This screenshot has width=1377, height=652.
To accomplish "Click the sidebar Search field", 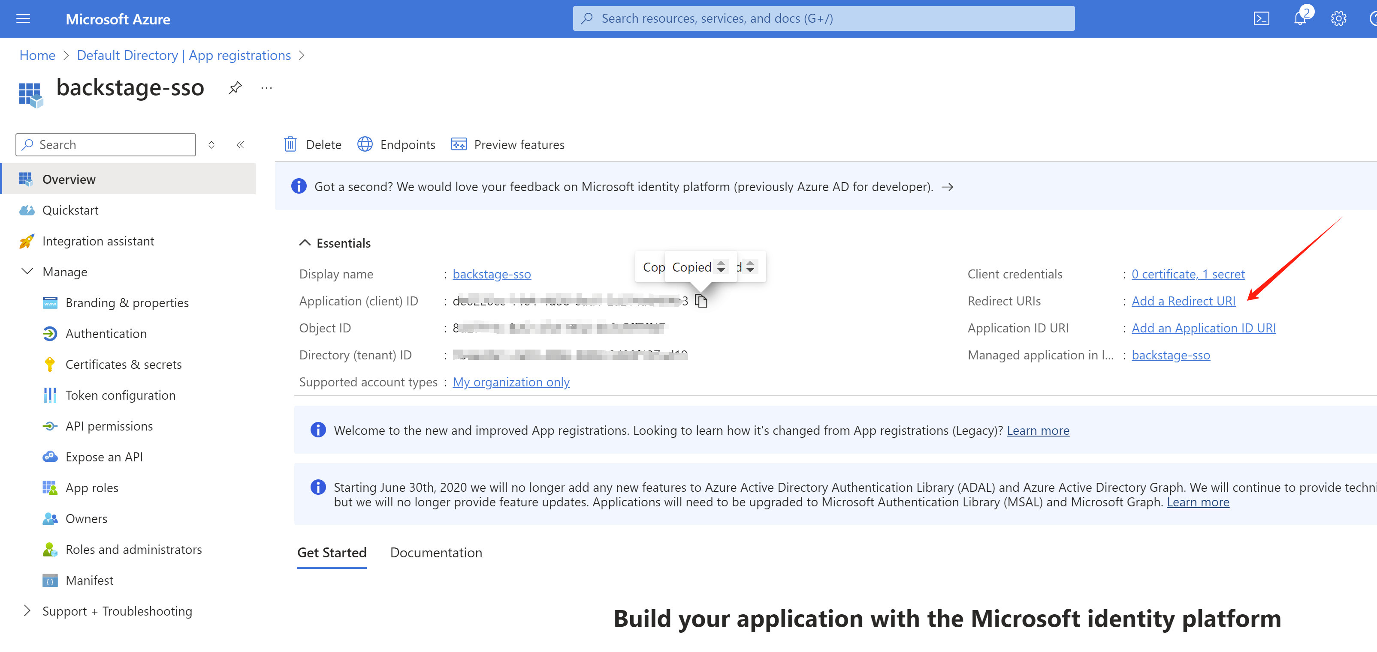I will pos(106,145).
